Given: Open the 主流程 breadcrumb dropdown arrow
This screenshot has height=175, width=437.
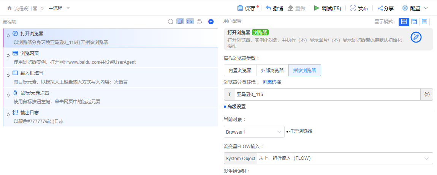Looking at the screenshot, I should coord(68,8).
